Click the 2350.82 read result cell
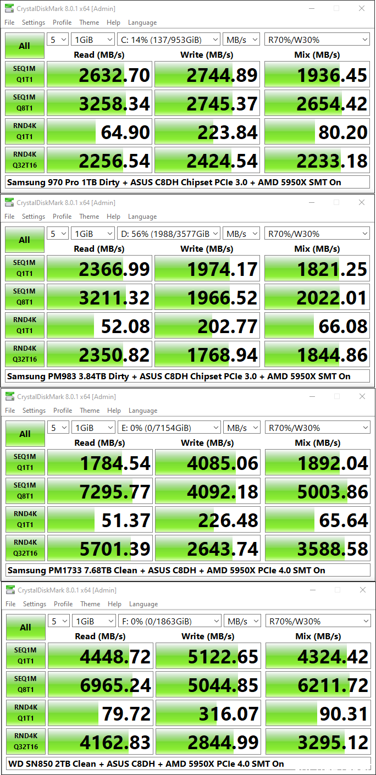Viewport: 376px width, 775px height. coord(99,355)
